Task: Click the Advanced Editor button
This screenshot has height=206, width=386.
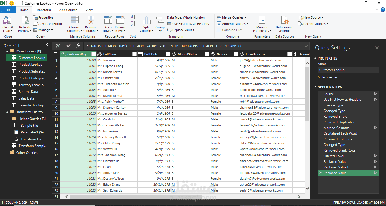Action: 48,24
